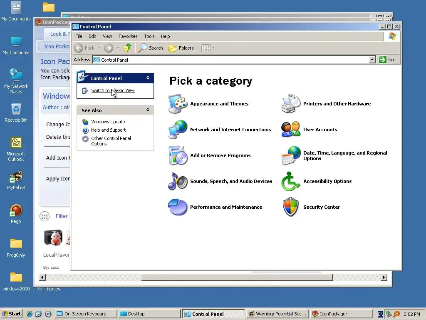Switch to IconPackager taskbar button
Image resolution: width=426 pixels, height=320 pixels.
[341, 314]
